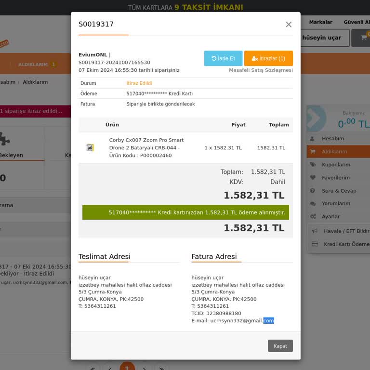Viewport: 370px width, 370px height.
Task: Click the Bekleyen orders tab
Action: [12, 155]
